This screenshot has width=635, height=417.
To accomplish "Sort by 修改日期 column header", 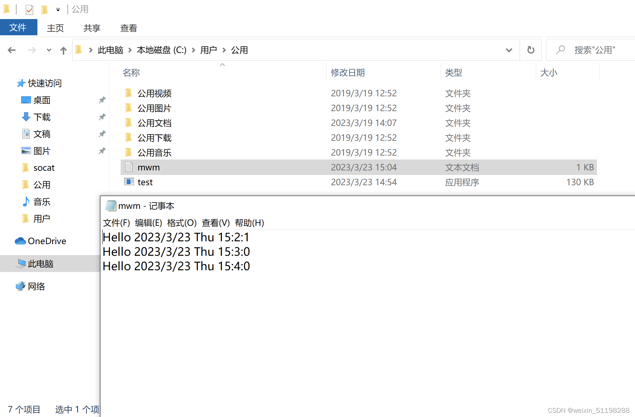I will (x=348, y=73).
